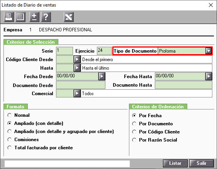Open the Fecha Hasta date picker arrow
Screen dimensions: 217x169
point(209,77)
